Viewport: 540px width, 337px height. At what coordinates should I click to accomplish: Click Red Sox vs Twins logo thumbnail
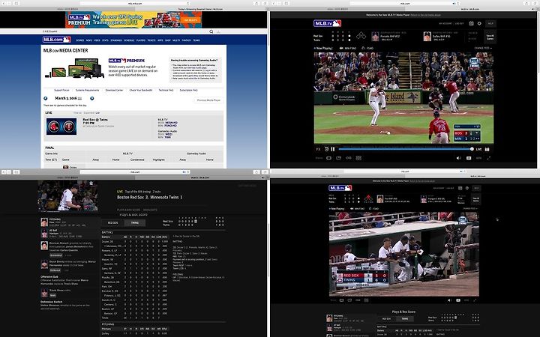61,127
